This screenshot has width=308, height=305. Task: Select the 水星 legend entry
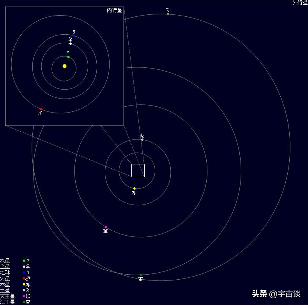click(x=5, y=261)
